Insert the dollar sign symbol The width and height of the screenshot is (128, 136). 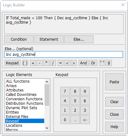[x=109, y=63]
